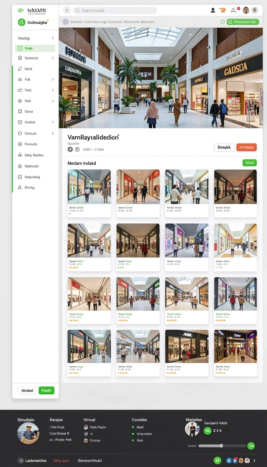267x467 pixels.
Task: Open the Maly fmdies sidebar item
Action: [x=34, y=155]
